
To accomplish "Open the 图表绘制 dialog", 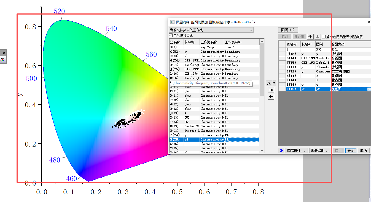I will 320,150.
